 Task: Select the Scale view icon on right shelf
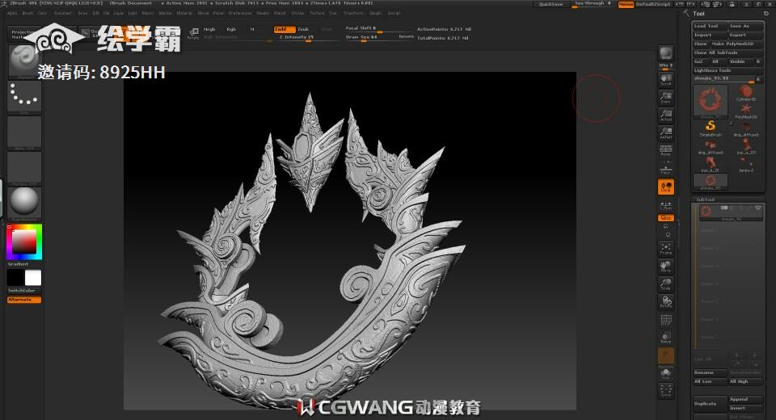tap(665, 284)
